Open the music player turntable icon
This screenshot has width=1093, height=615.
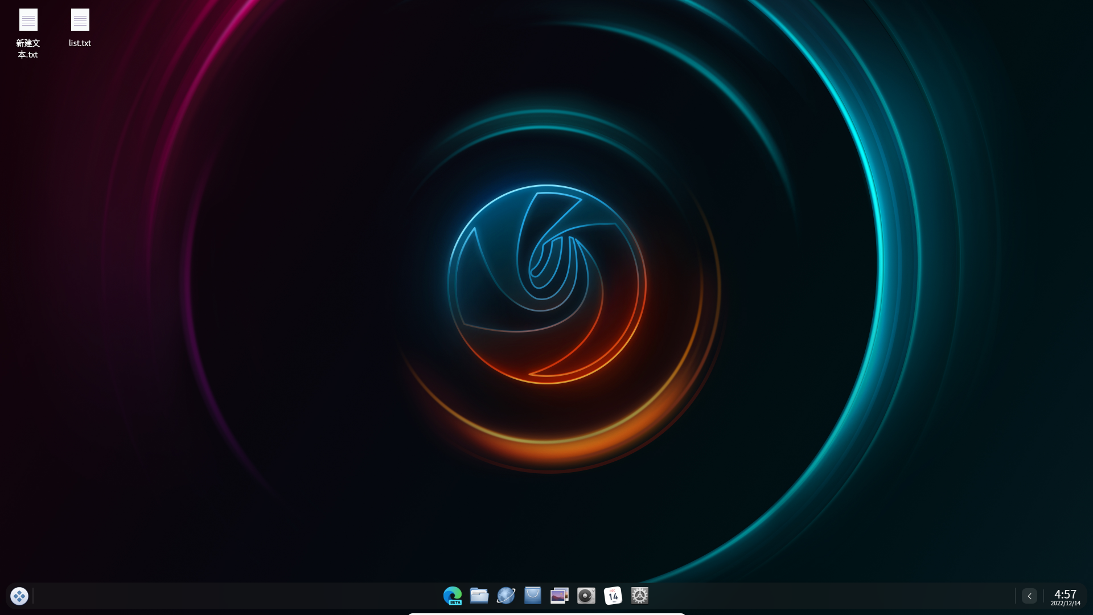[x=586, y=596]
